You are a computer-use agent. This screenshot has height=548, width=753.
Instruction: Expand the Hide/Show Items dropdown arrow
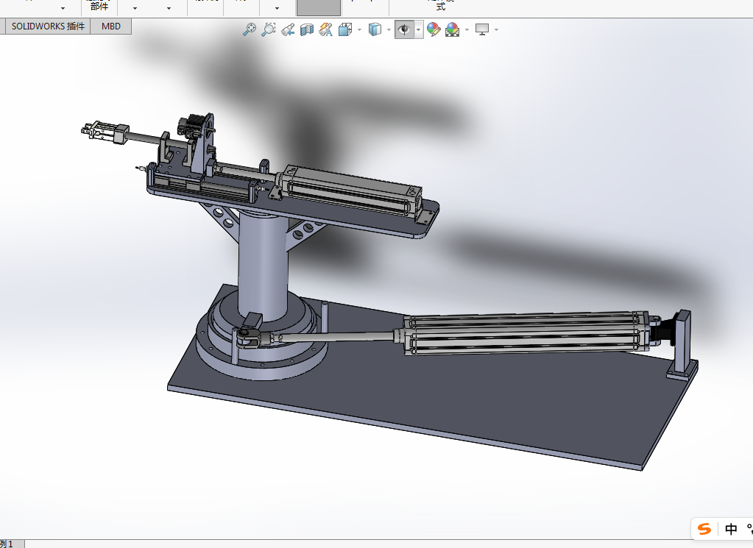pyautogui.click(x=419, y=29)
